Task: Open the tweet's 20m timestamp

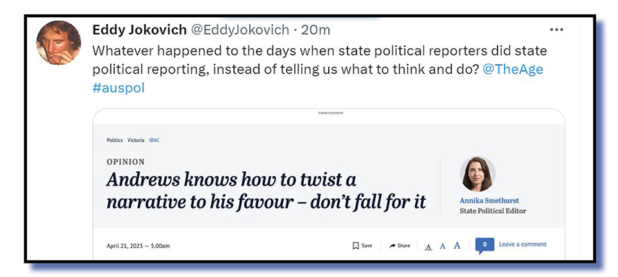Action: [316, 29]
